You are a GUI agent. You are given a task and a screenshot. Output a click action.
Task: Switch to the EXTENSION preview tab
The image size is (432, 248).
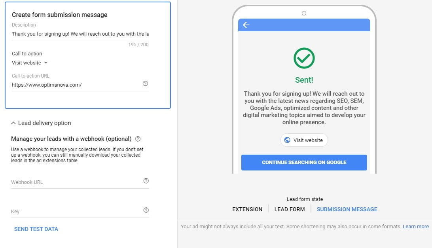tap(247, 209)
